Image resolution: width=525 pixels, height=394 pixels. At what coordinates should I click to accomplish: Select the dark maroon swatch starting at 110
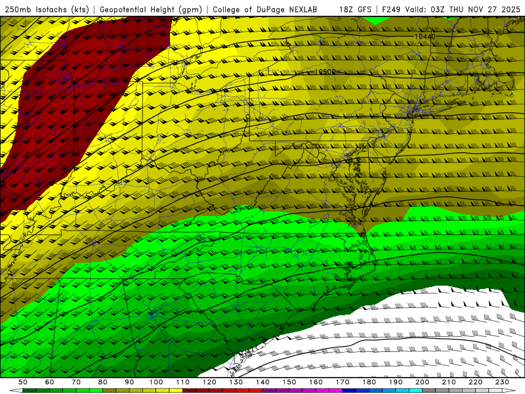click(189, 391)
